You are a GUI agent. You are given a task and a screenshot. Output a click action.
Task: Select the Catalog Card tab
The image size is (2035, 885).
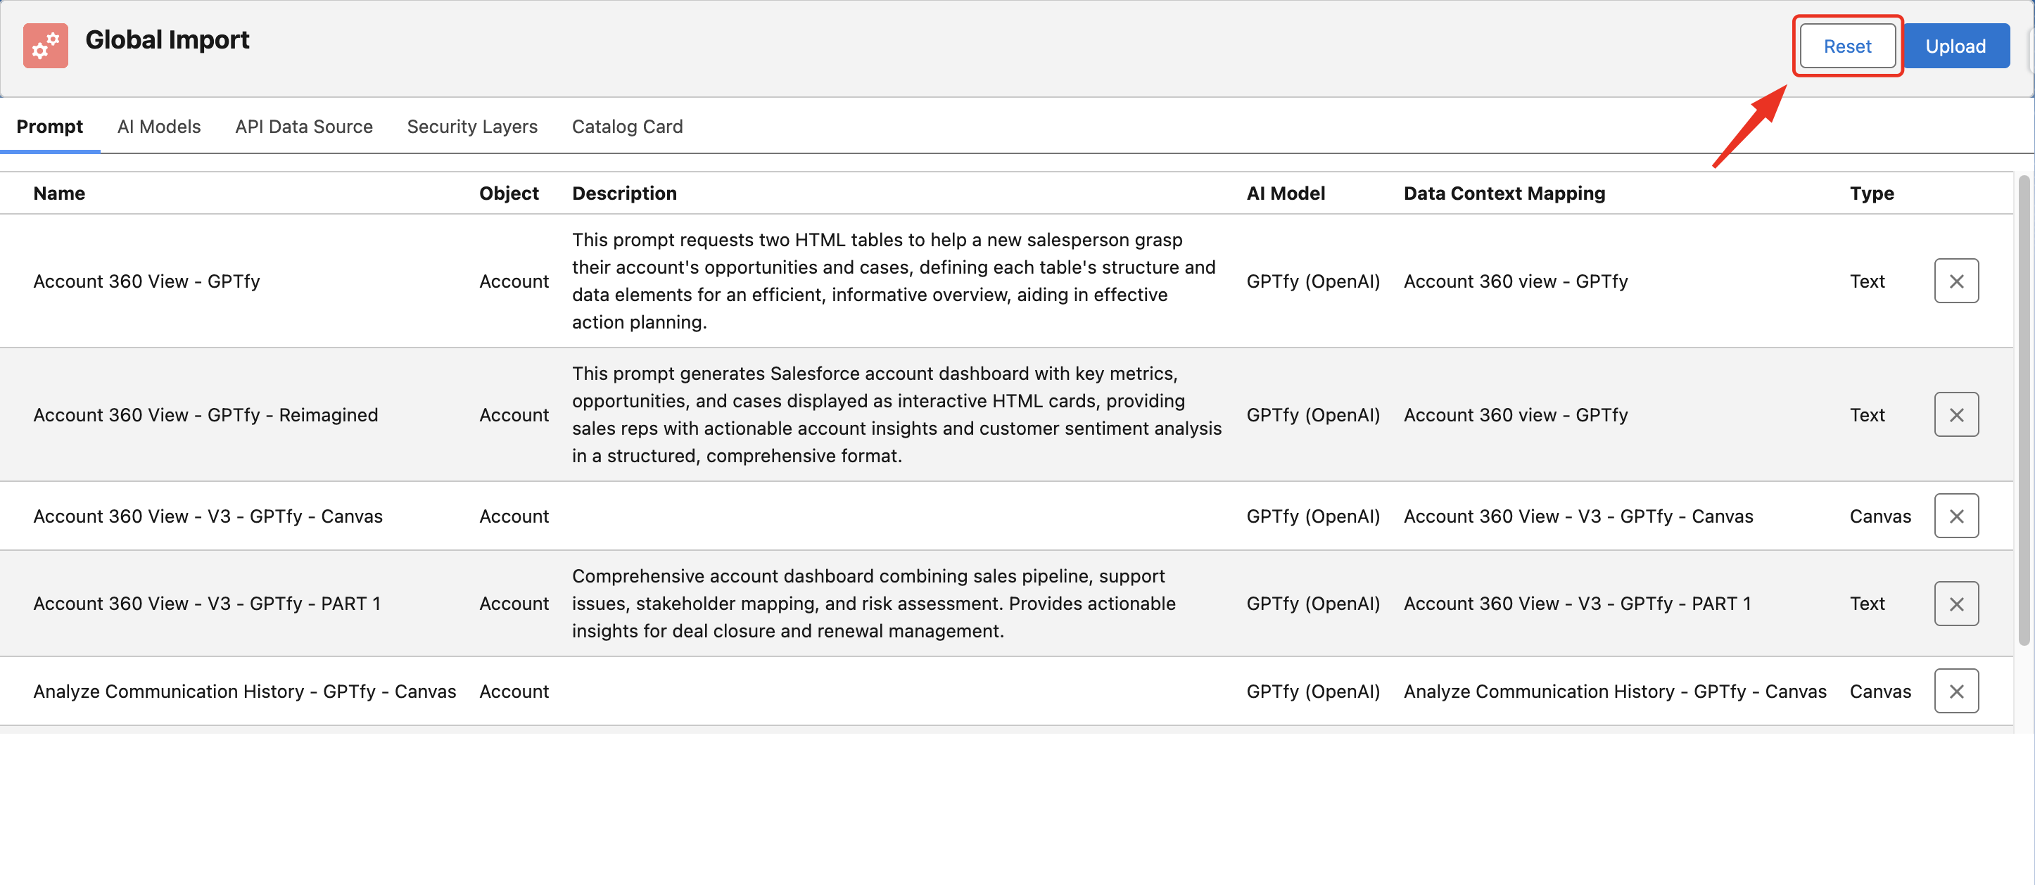[626, 127]
